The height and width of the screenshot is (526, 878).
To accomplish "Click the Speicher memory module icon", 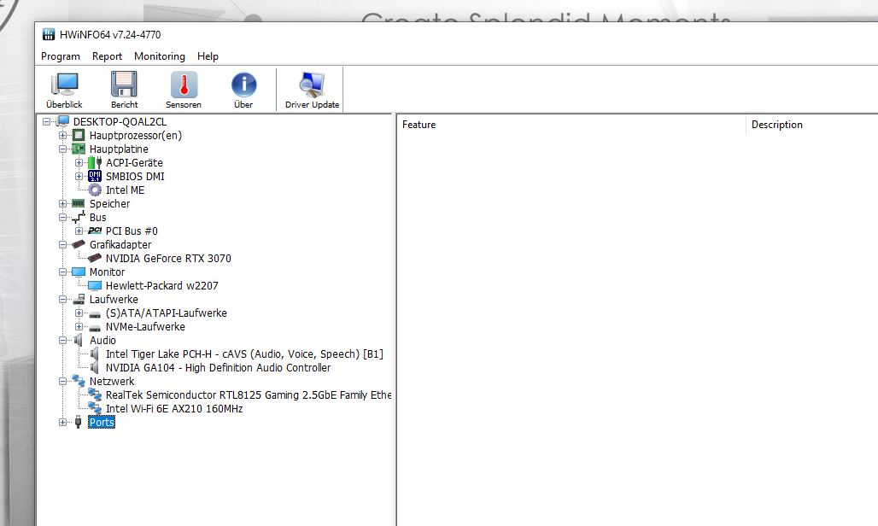I will (79, 204).
